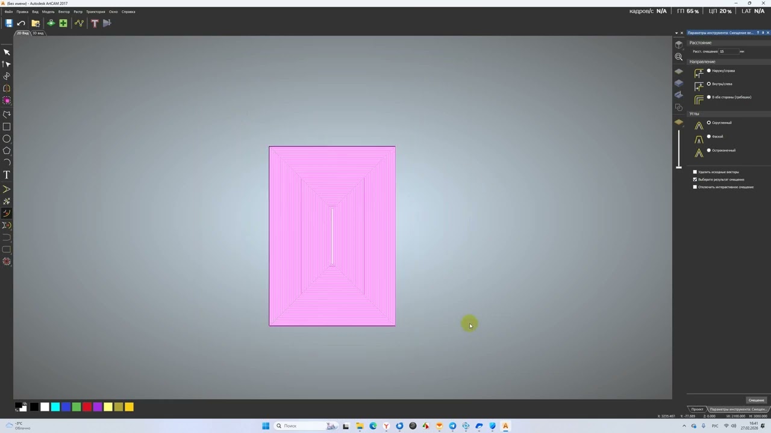This screenshot has width=771, height=433.
Task: Enable Отключить интерактивное смещение checkbox
Action: pyautogui.click(x=695, y=187)
